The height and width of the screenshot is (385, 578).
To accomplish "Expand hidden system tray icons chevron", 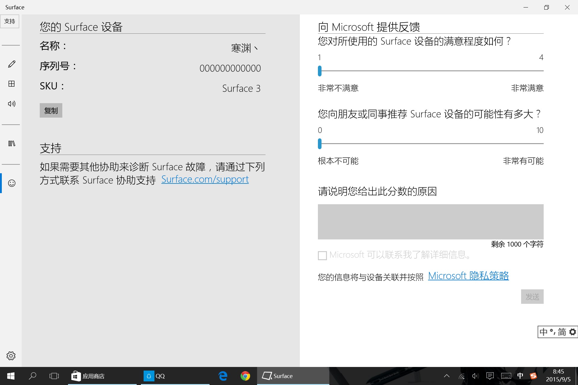I will click(x=447, y=376).
